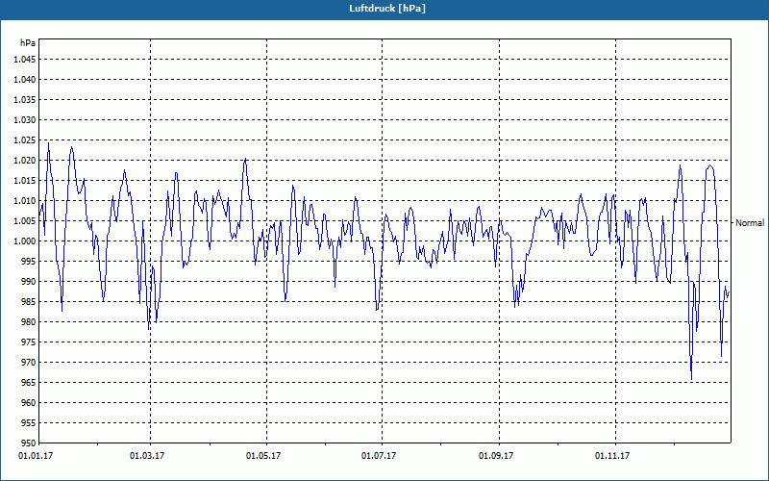The image size is (769, 481).
Task: Select the 01.07.17 date label
Action: [x=379, y=456]
